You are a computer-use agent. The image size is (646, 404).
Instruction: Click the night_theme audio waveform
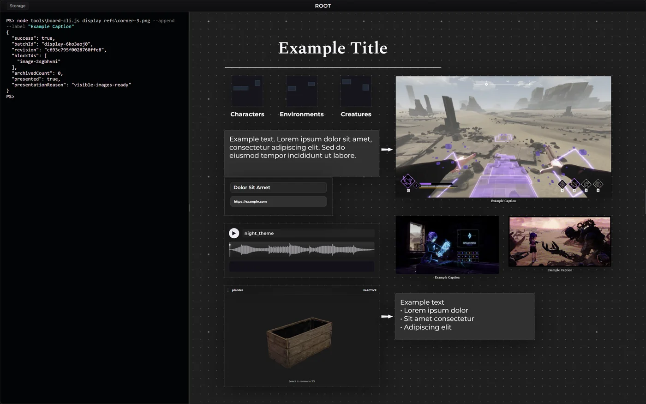click(302, 250)
